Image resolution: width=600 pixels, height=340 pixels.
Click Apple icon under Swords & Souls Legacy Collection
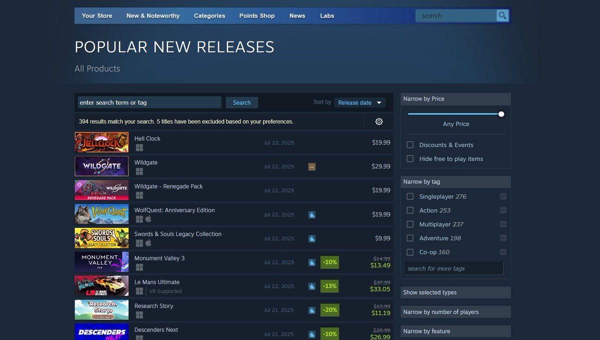point(148,243)
